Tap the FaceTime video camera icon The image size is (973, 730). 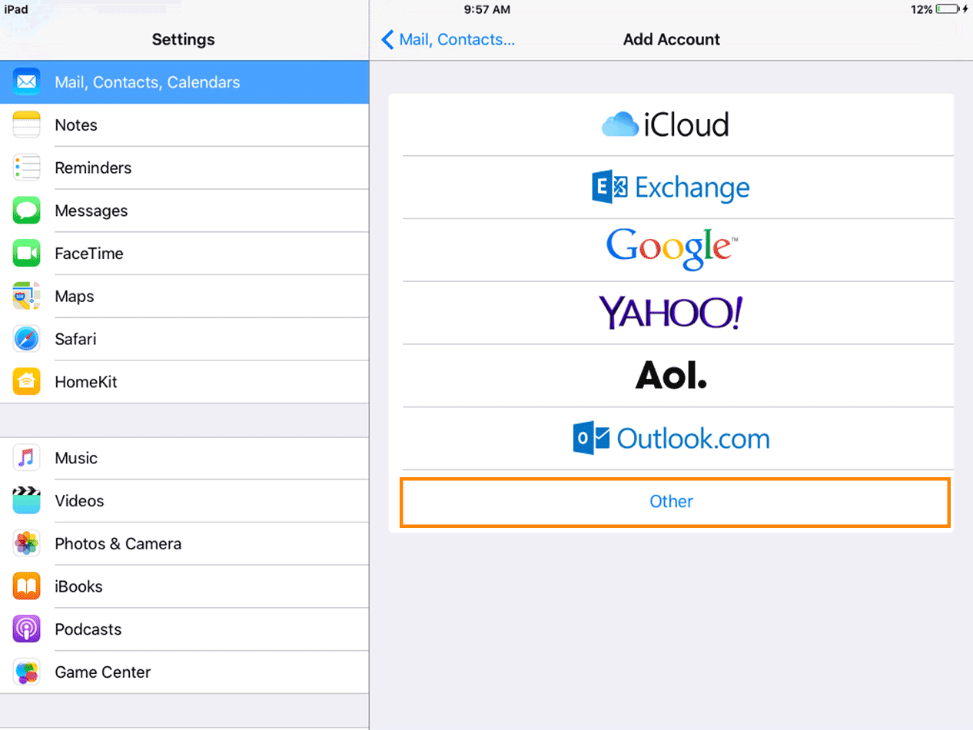point(26,253)
